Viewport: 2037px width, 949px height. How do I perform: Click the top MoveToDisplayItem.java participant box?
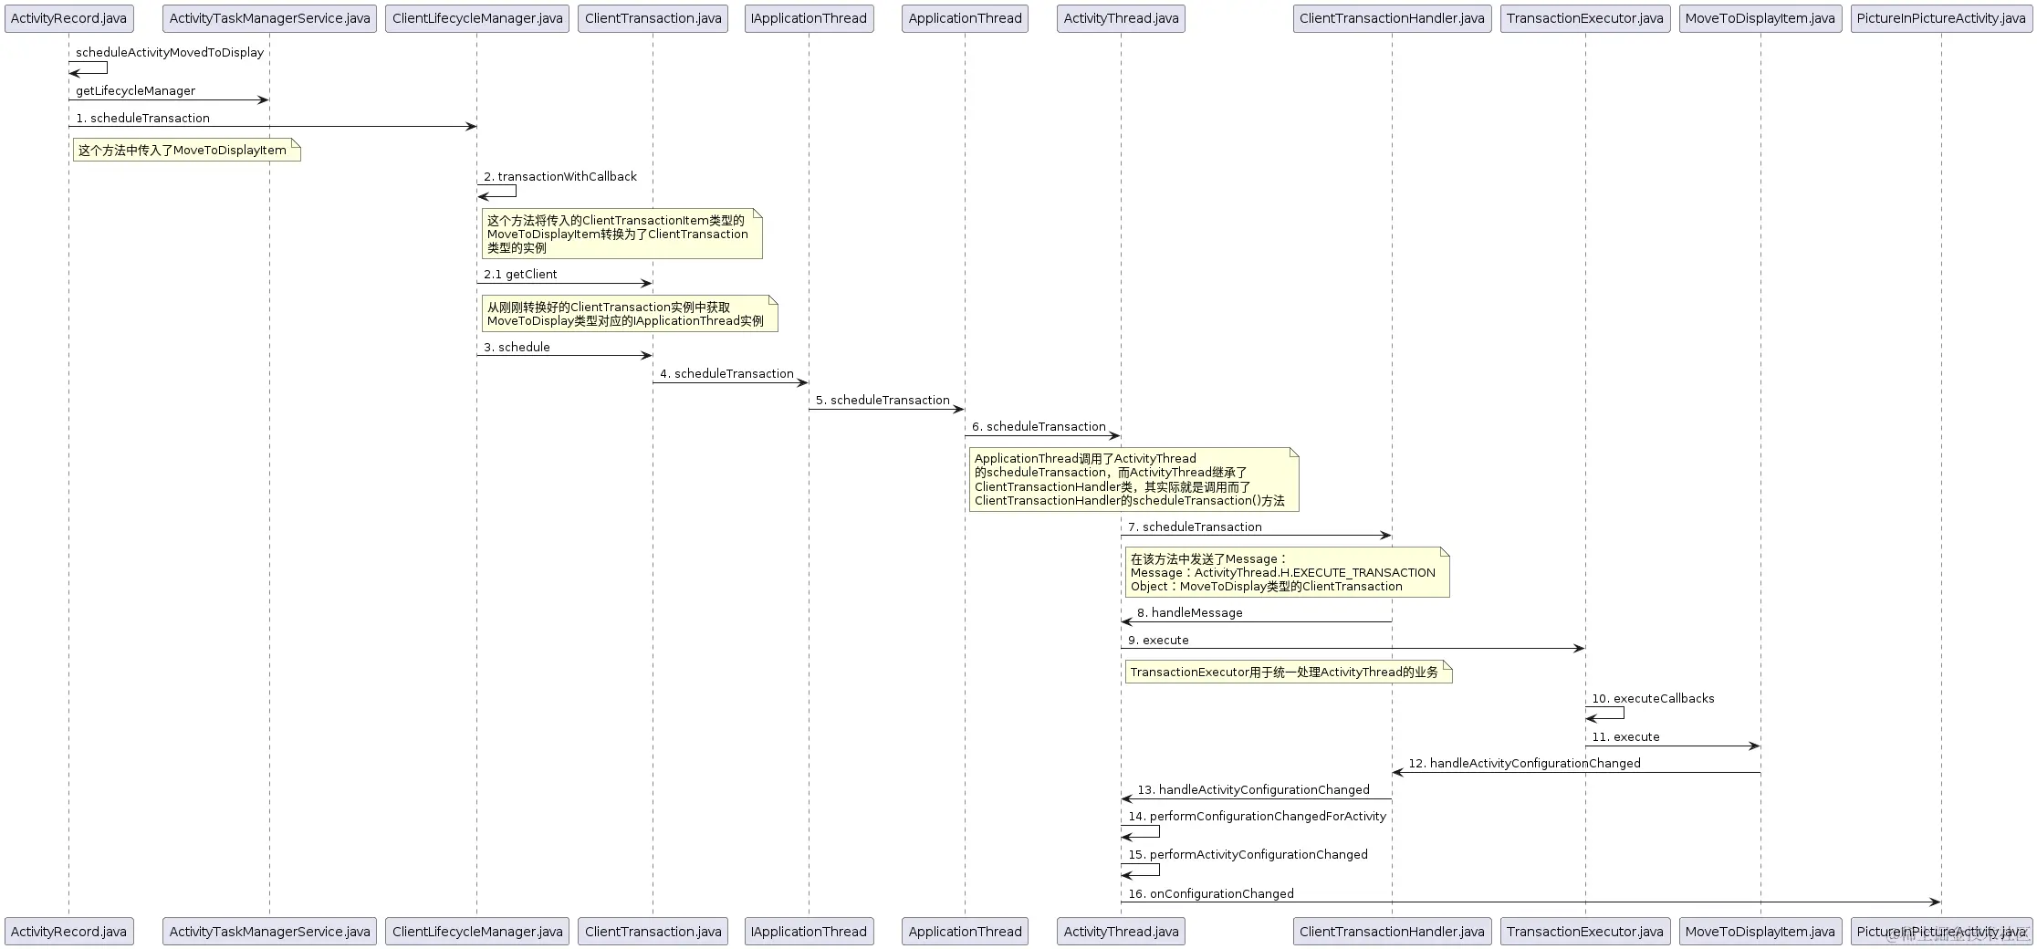pos(1760,18)
